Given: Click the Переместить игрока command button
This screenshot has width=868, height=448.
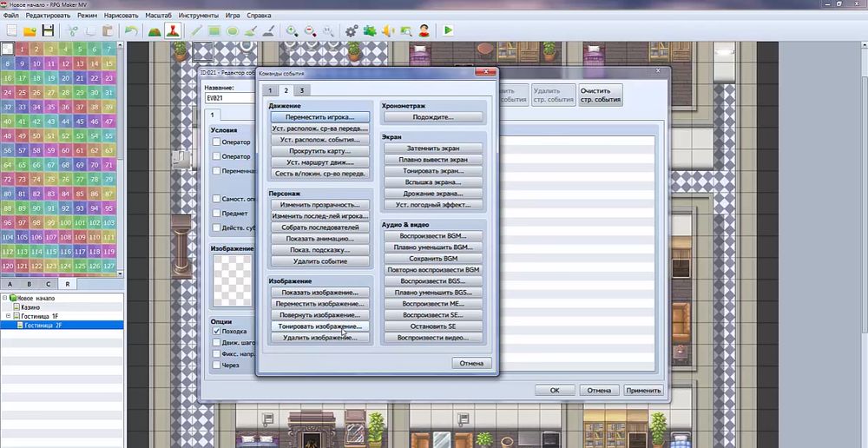Looking at the screenshot, I should (x=319, y=117).
